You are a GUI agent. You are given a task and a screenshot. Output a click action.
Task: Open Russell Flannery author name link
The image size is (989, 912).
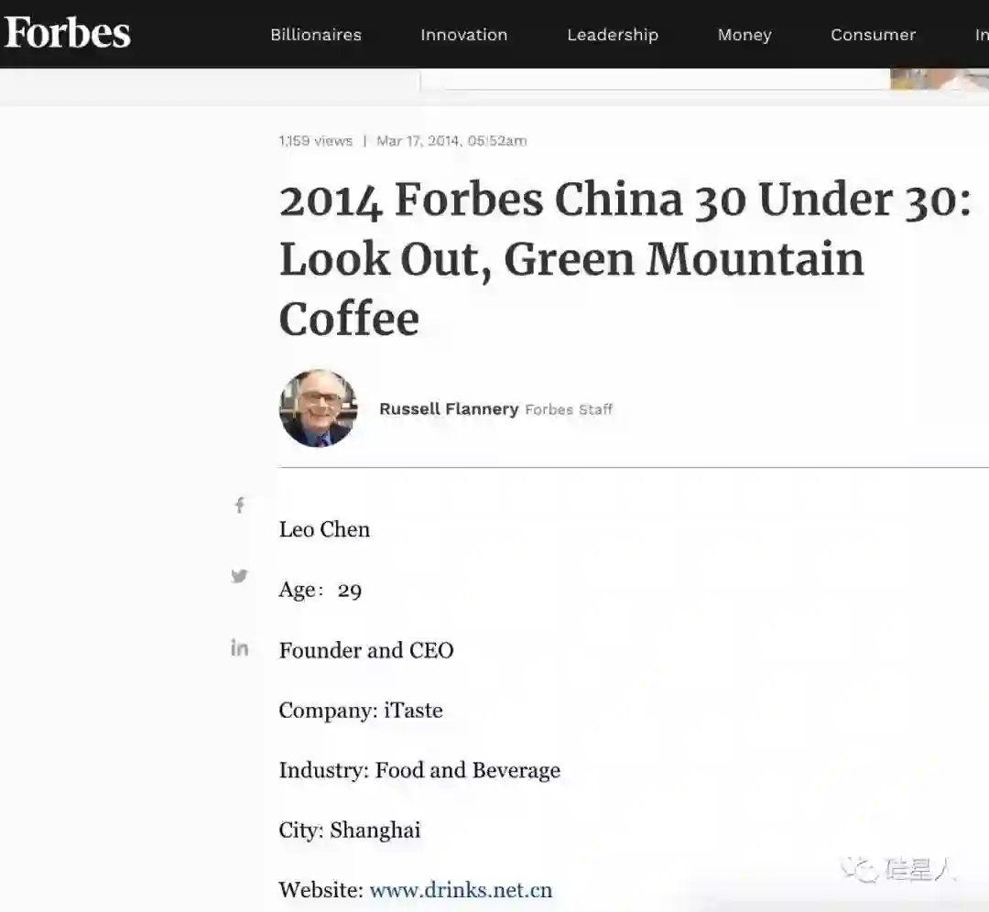coord(449,408)
